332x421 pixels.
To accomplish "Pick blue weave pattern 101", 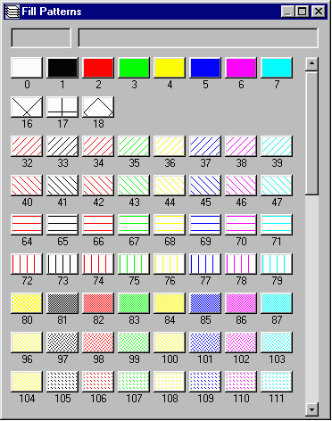I will click(x=205, y=343).
